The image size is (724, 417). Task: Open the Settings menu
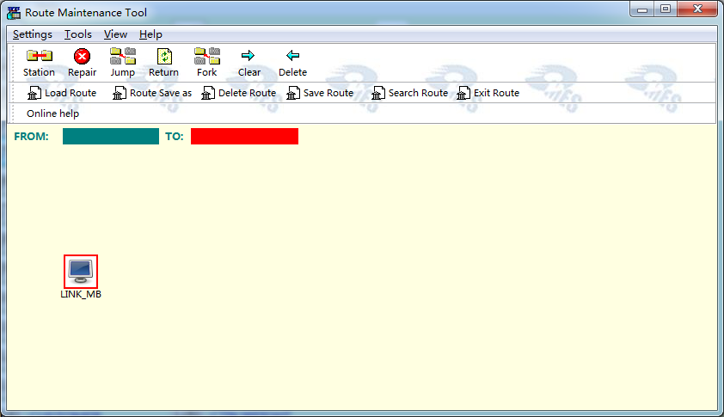(x=33, y=34)
